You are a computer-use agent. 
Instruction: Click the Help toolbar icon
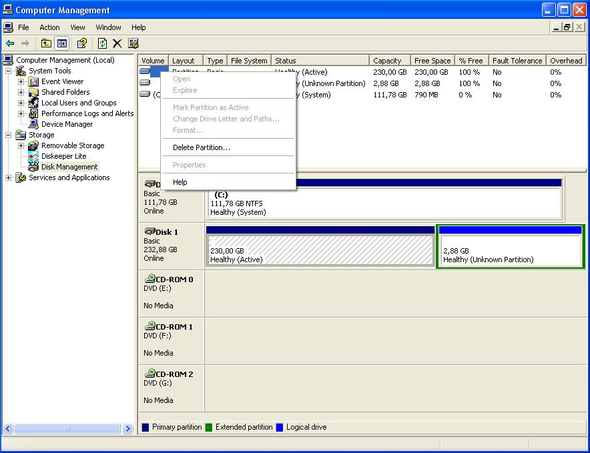(81, 43)
